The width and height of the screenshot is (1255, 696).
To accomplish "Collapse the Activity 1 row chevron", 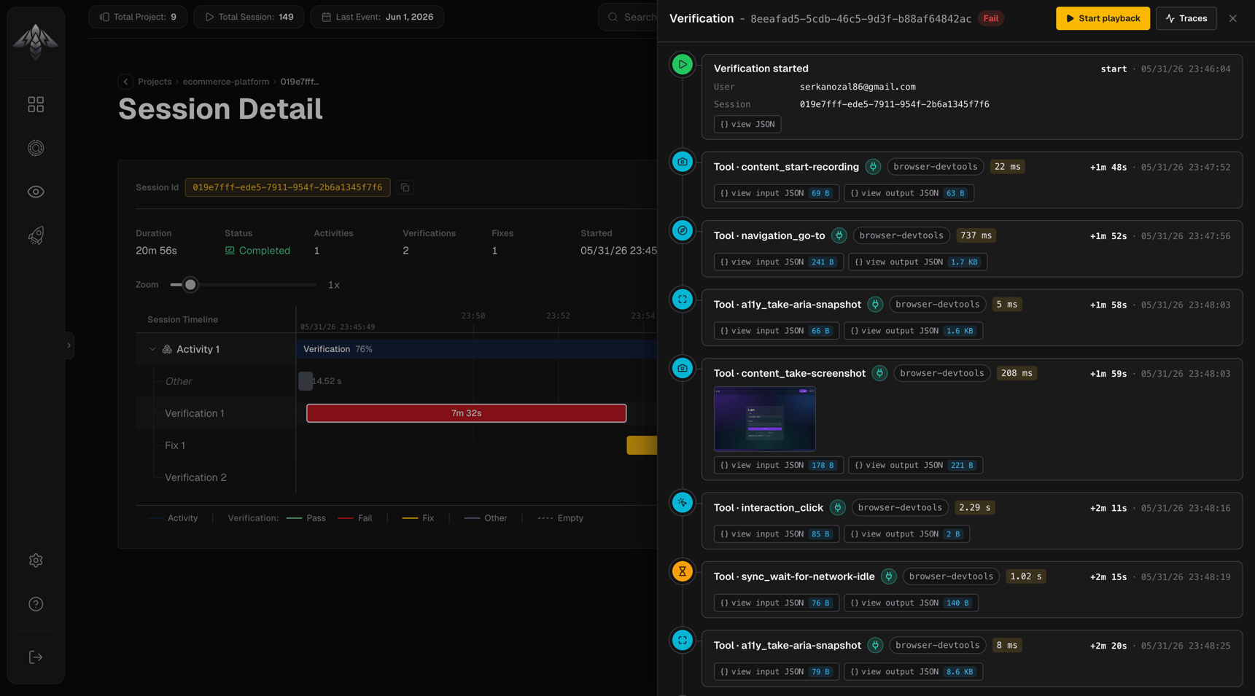I will coord(152,349).
